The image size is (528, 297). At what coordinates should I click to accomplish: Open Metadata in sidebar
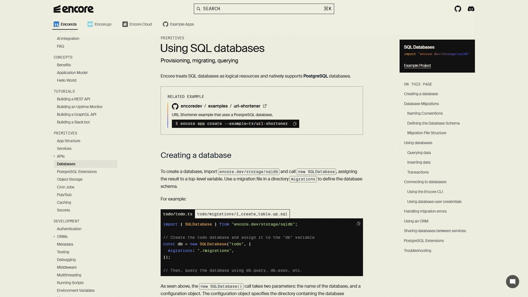tap(65, 244)
